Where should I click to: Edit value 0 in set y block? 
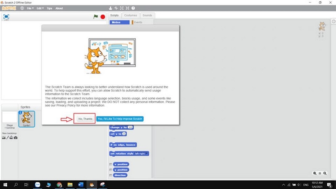124,134
